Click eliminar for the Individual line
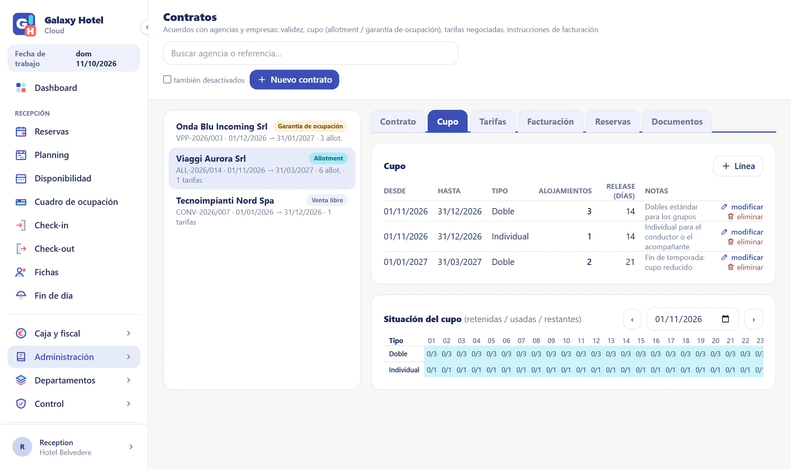Screen dimensions: 791x469 click(745, 242)
